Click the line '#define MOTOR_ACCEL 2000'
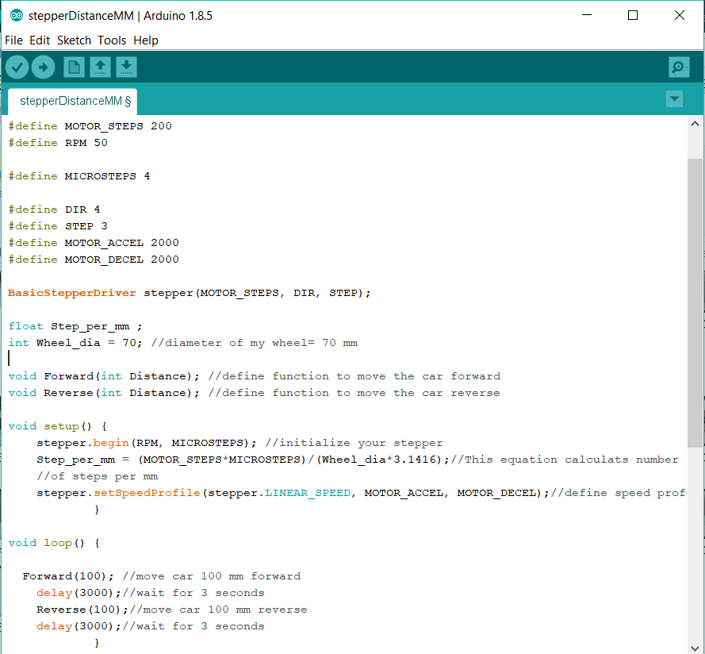Viewport: 705px width, 654px height. point(94,243)
